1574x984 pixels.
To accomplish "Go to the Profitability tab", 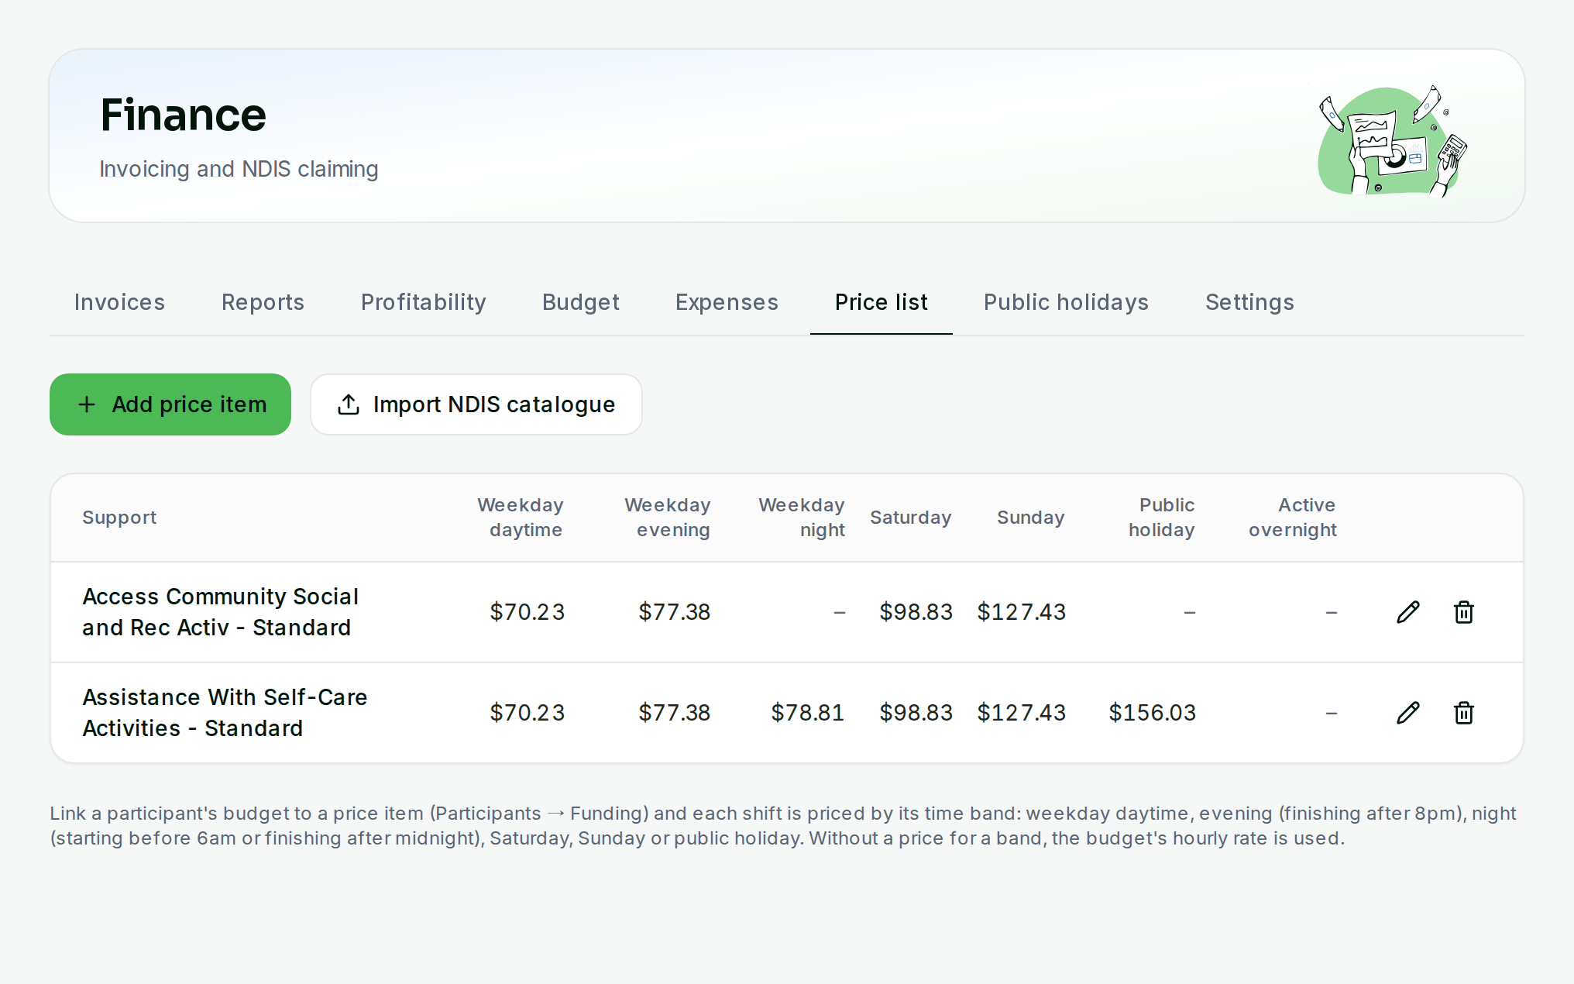I will (x=423, y=302).
